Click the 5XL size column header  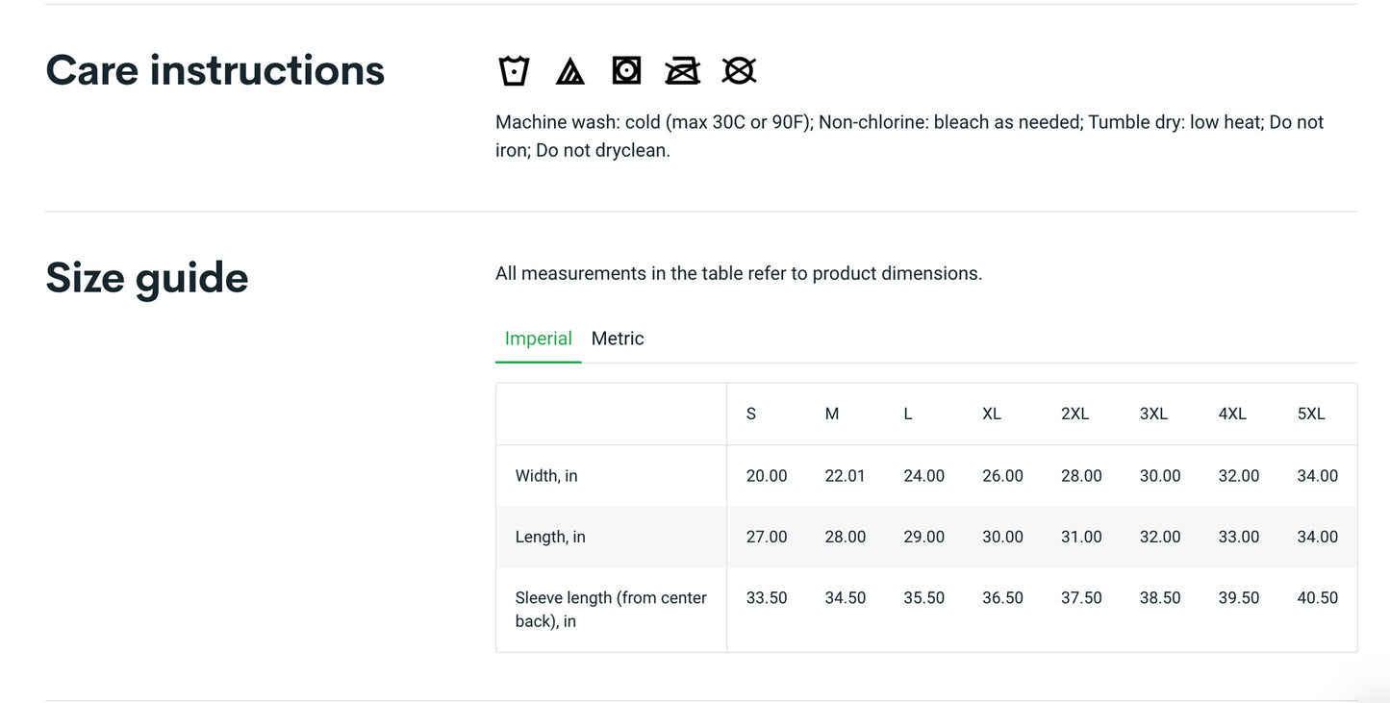point(1311,414)
